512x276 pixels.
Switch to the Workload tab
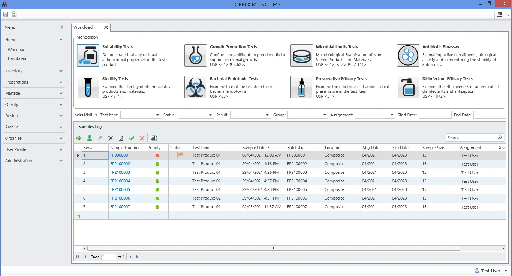83,27
